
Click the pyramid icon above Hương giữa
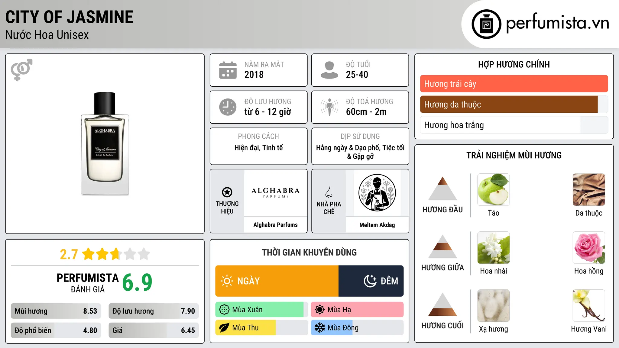coord(442,246)
